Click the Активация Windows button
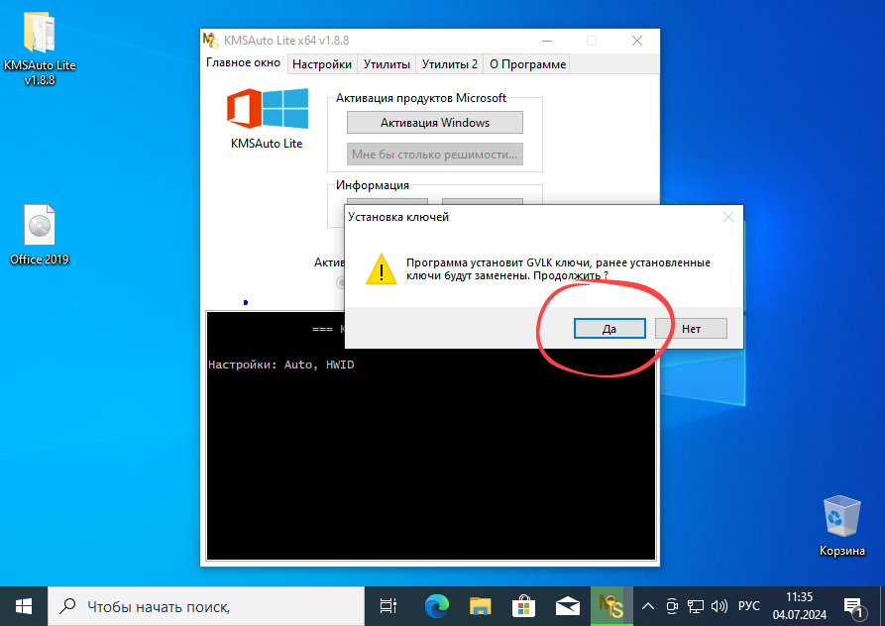 434,122
